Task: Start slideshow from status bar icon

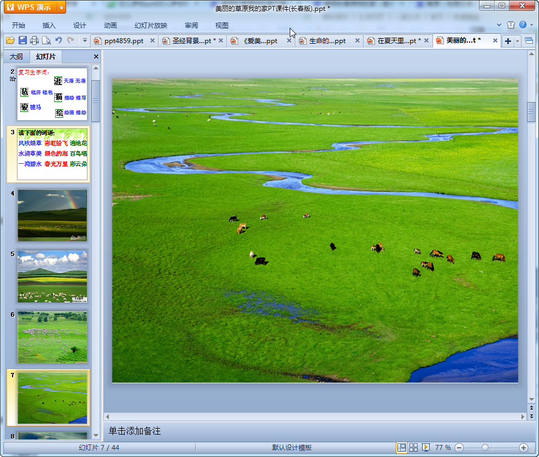Action: pos(425,447)
